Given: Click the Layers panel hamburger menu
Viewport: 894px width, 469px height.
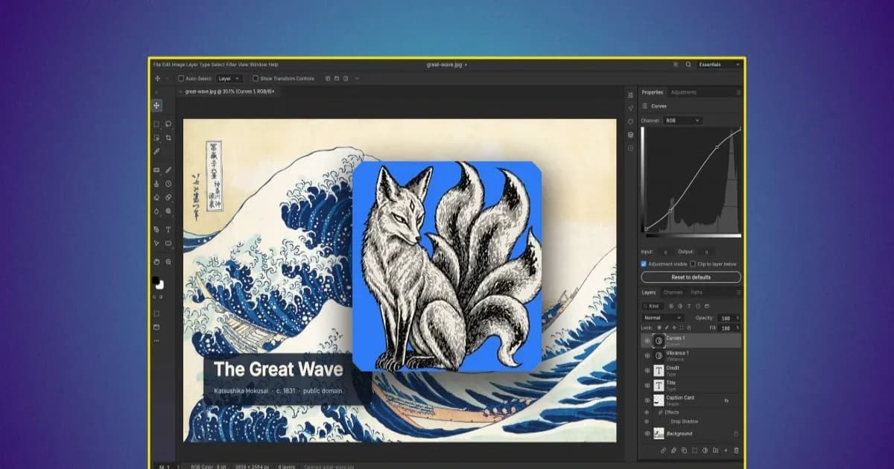Looking at the screenshot, I should coord(738,293).
